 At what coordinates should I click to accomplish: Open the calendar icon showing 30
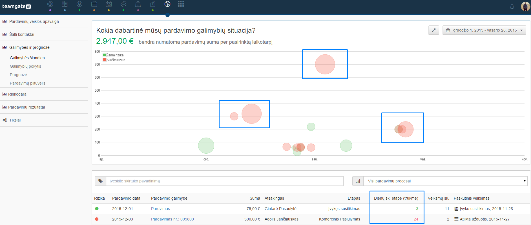(x=109, y=4)
